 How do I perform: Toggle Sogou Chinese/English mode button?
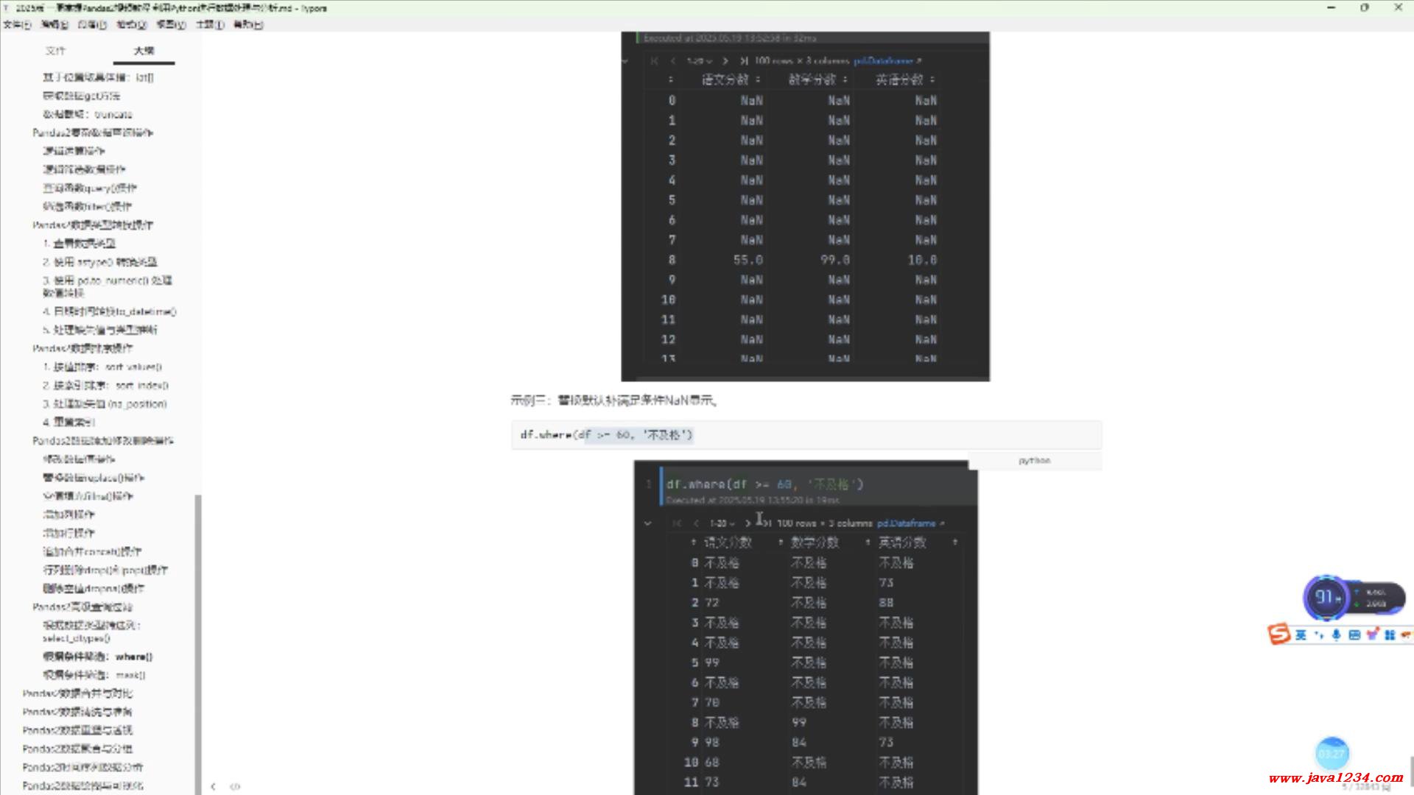pos(1301,635)
